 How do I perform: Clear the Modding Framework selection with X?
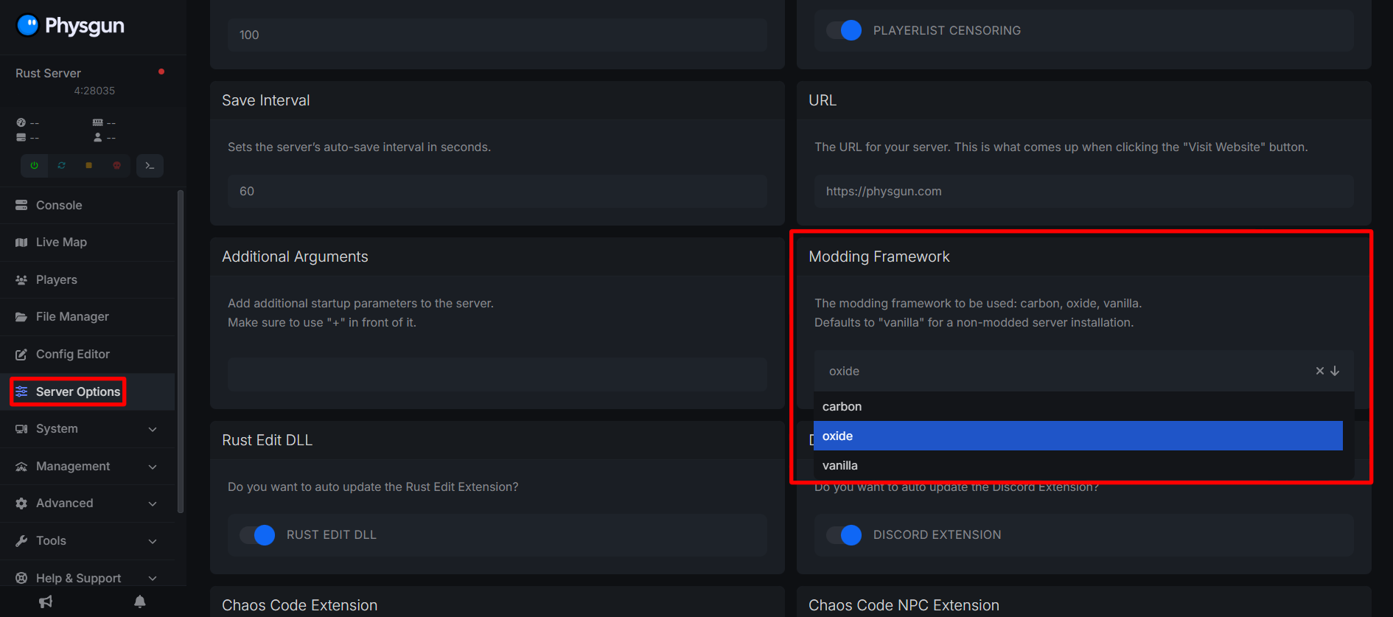click(x=1319, y=371)
